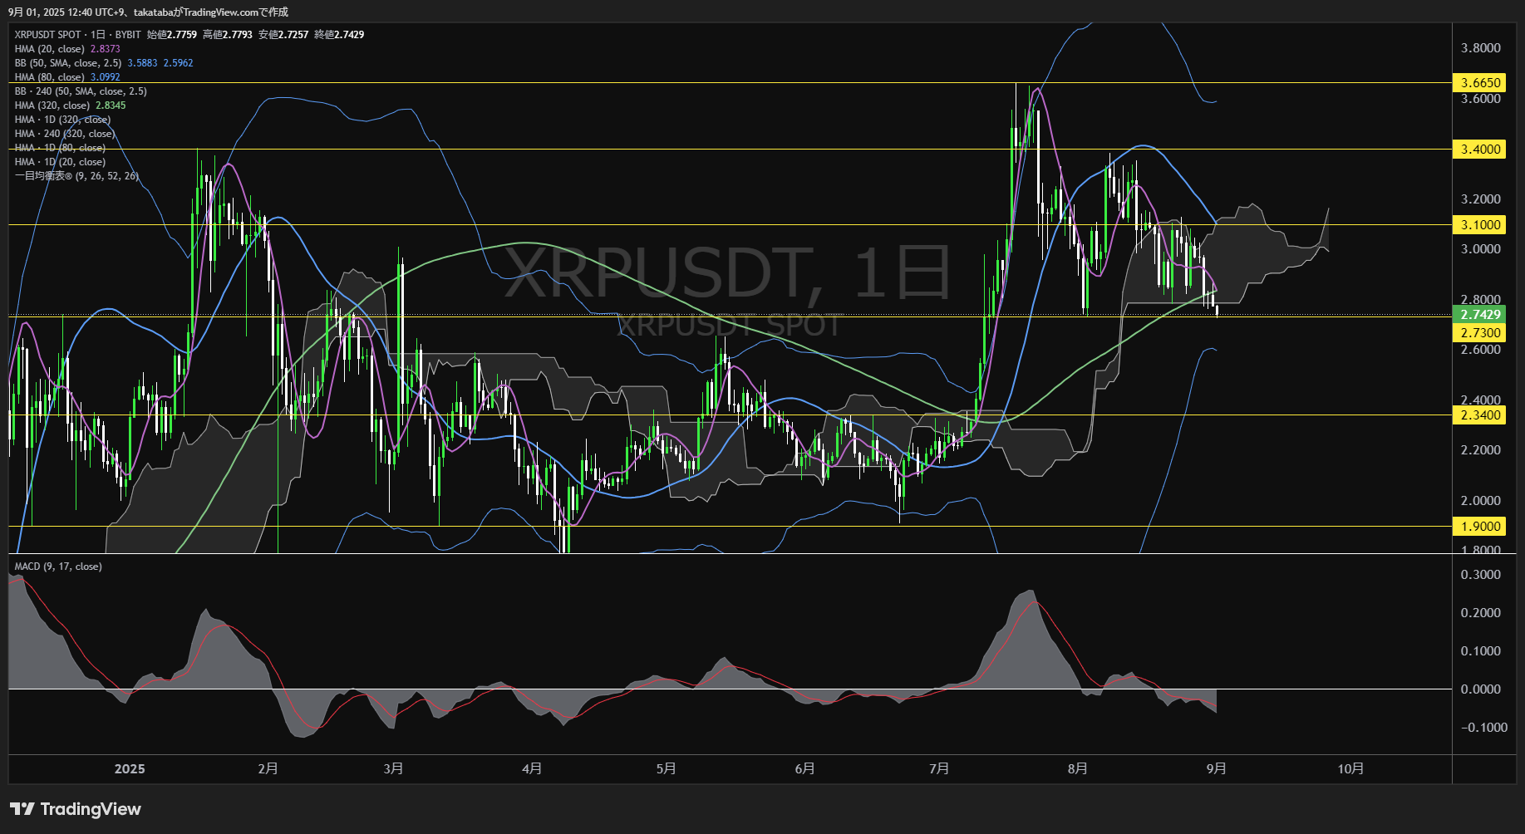Click the 2.6000 price axis value
The image size is (1525, 834).
click(x=1481, y=349)
